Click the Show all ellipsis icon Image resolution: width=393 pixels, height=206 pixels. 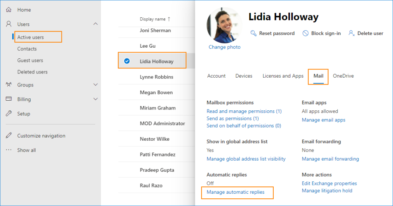(x=8, y=150)
